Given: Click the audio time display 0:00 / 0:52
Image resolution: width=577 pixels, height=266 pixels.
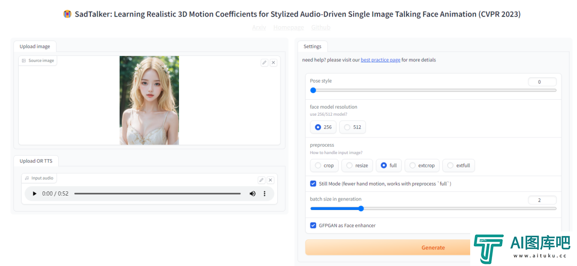Looking at the screenshot, I should click(x=55, y=194).
